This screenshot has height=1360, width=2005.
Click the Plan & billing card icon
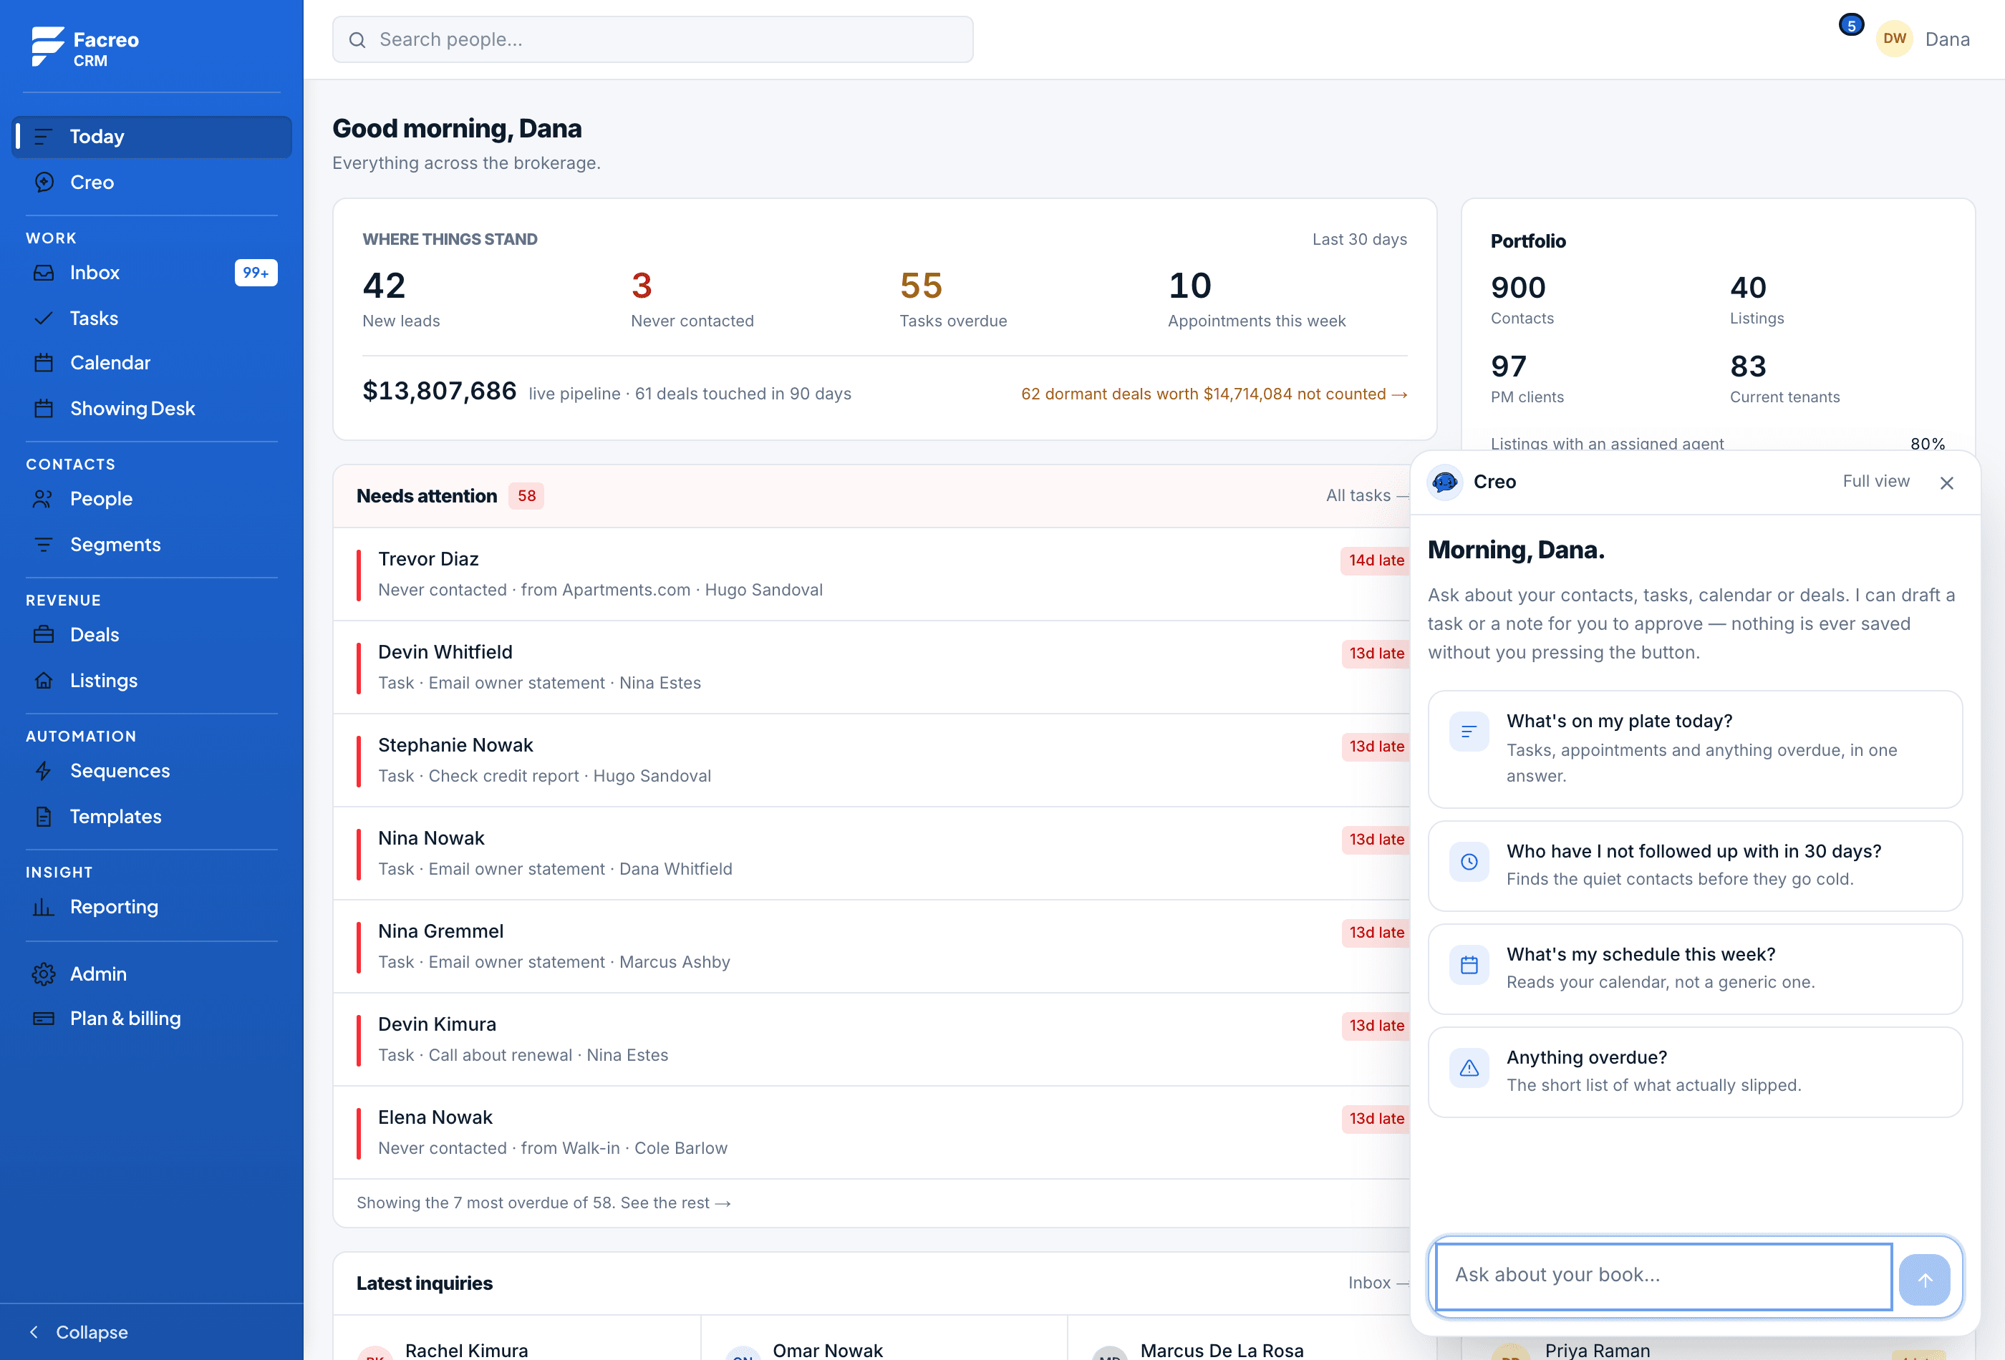[43, 1019]
